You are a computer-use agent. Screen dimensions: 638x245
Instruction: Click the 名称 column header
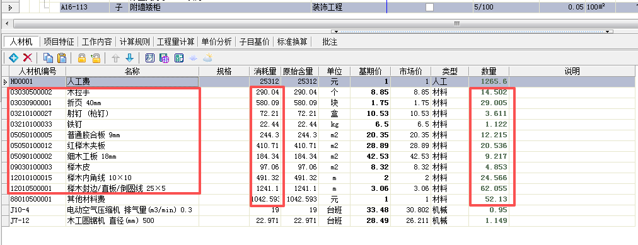(132, 71)
